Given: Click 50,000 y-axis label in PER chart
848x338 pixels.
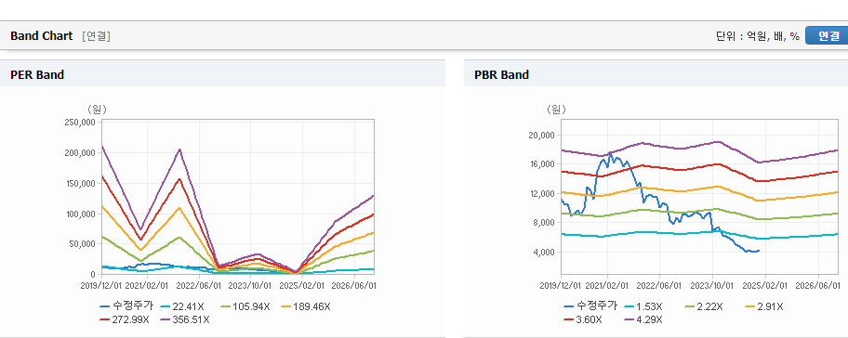Looking at the screenshot, I should tap(83, 244).
